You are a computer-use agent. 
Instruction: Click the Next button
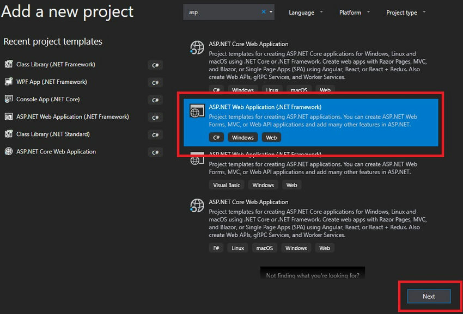(429, 296)
